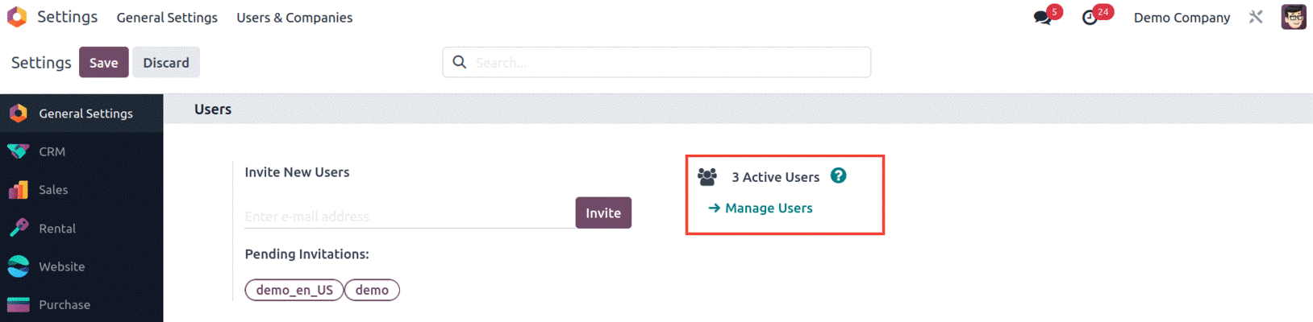Open the General Settings menu
Screen dimensions: 1313x322
point(167,18)
